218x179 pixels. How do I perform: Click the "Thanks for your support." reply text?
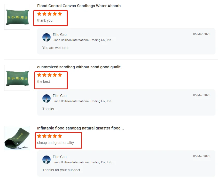(x=61, y=170)
